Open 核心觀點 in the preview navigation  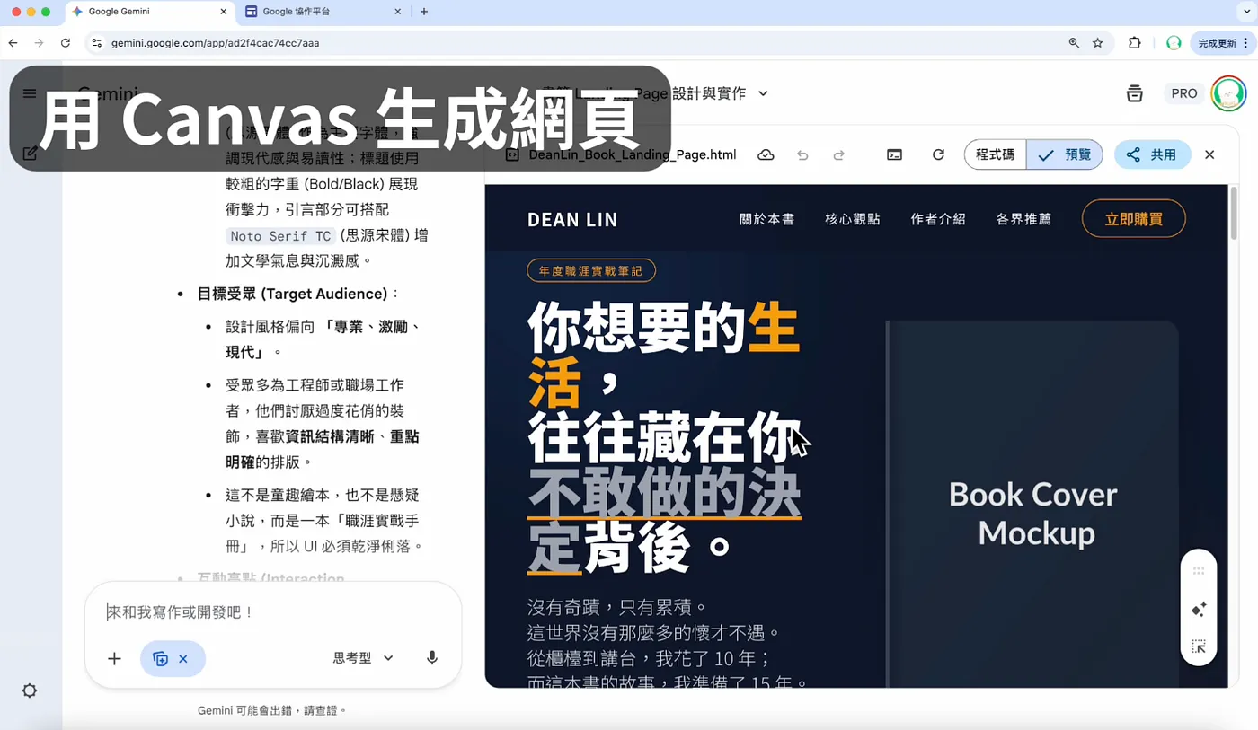point(853,219)
